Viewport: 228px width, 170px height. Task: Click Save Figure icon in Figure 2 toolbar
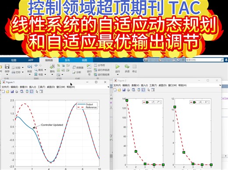124,90
